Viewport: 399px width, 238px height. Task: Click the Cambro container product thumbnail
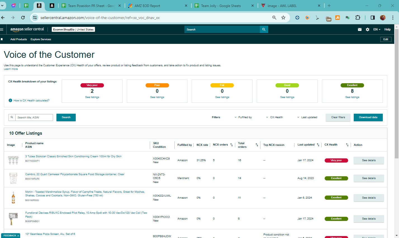[13, 178]
